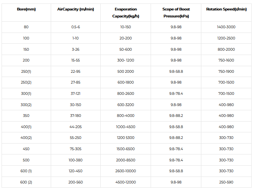The image size is (254, 192).
Task: Click boost pressure 9.8-88.2 in row 350
Action: tap(176, 116)
